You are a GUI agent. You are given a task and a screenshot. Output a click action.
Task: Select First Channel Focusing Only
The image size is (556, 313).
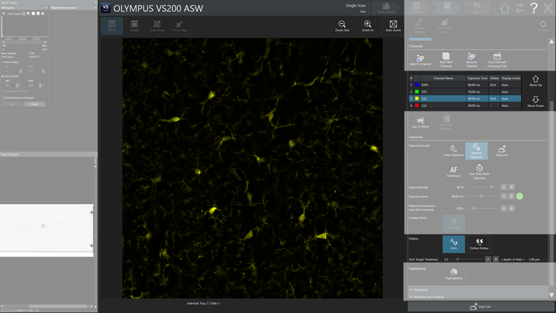497,58
